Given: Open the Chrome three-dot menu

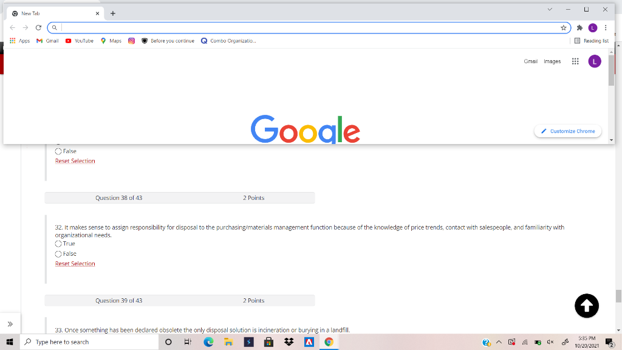Looking at the screenshot, I should (605, 27).
